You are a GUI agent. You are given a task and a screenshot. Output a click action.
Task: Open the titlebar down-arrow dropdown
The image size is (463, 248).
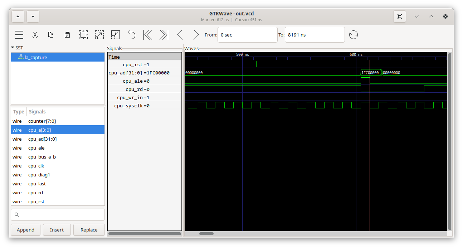(33, 16)
